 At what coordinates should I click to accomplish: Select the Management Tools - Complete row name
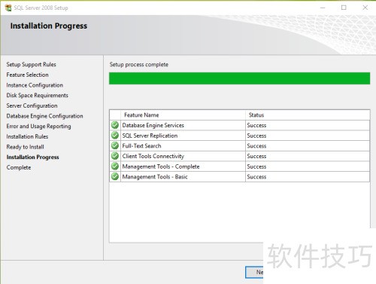161,166
